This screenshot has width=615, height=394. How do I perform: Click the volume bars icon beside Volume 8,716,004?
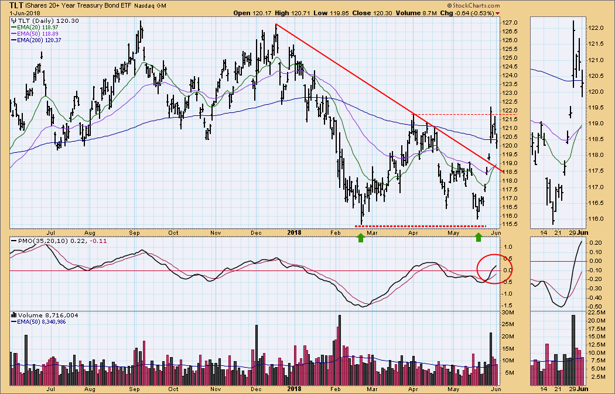[13, 315]
